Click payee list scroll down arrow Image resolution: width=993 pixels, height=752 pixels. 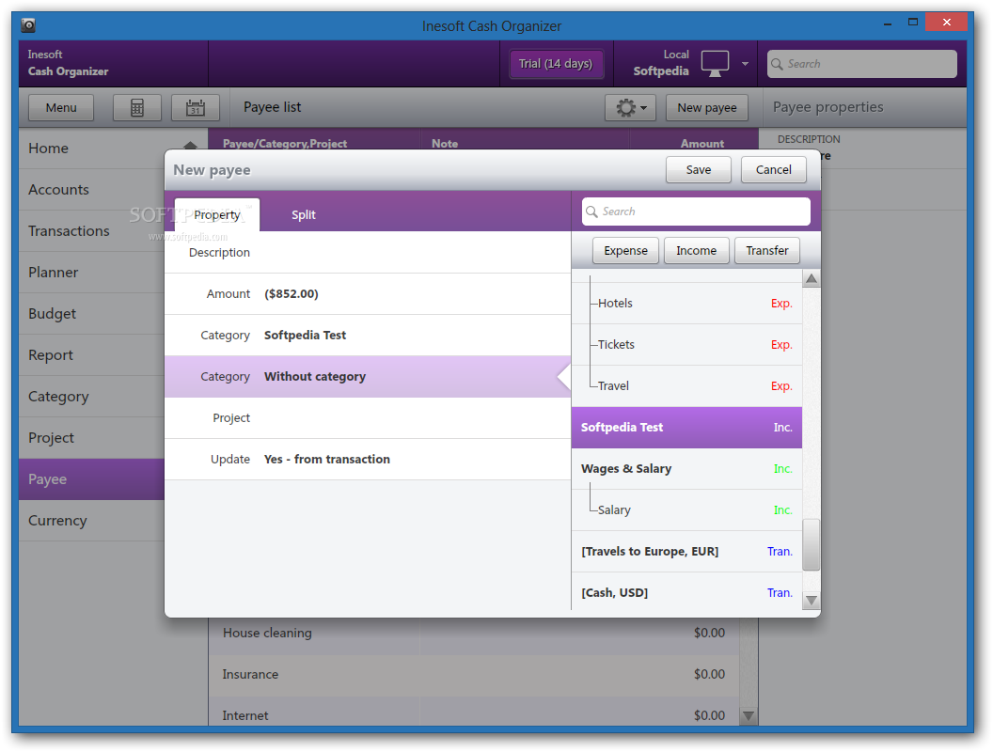click(x=749, y=716)
